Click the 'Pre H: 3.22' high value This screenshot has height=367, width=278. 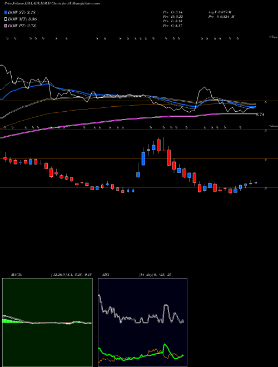[173, 17]
